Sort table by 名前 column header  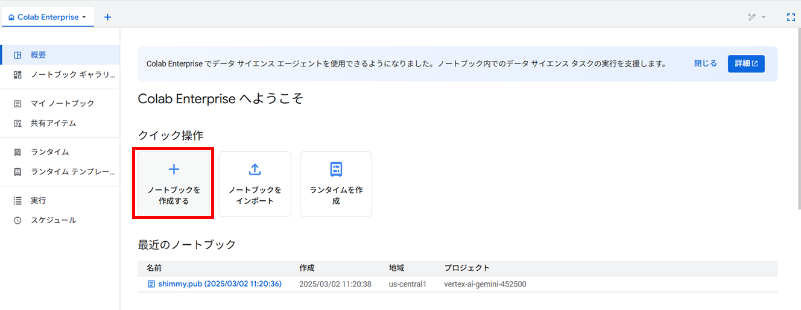pos(154,268)
